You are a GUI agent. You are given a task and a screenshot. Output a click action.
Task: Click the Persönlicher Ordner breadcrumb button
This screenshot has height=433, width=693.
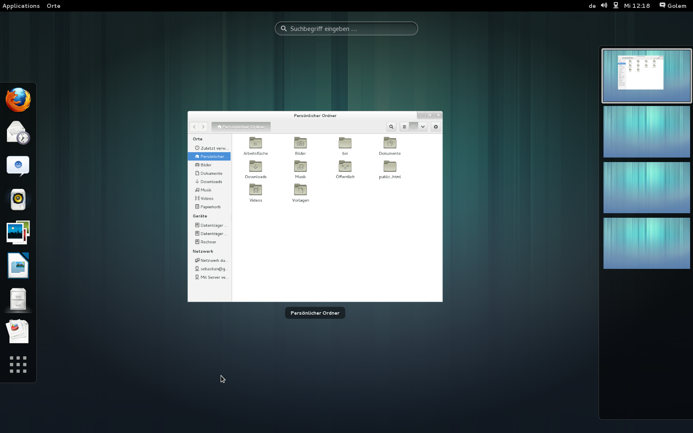tap(240, 127)
